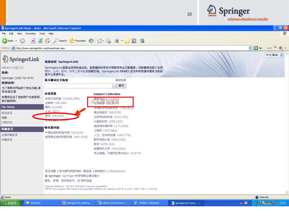This screenshot has height=217, width=289.
Task: Open the Tools menu
Action: (42, 34)
